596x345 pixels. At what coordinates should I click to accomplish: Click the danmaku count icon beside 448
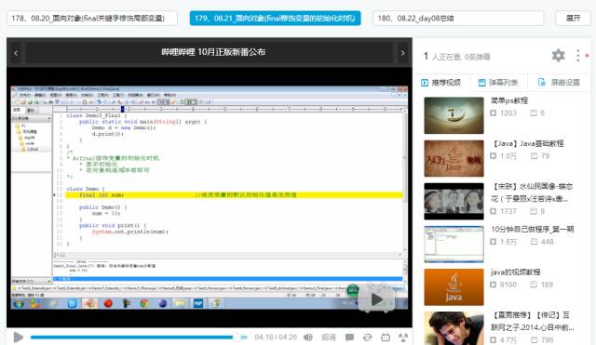(534, 242)
